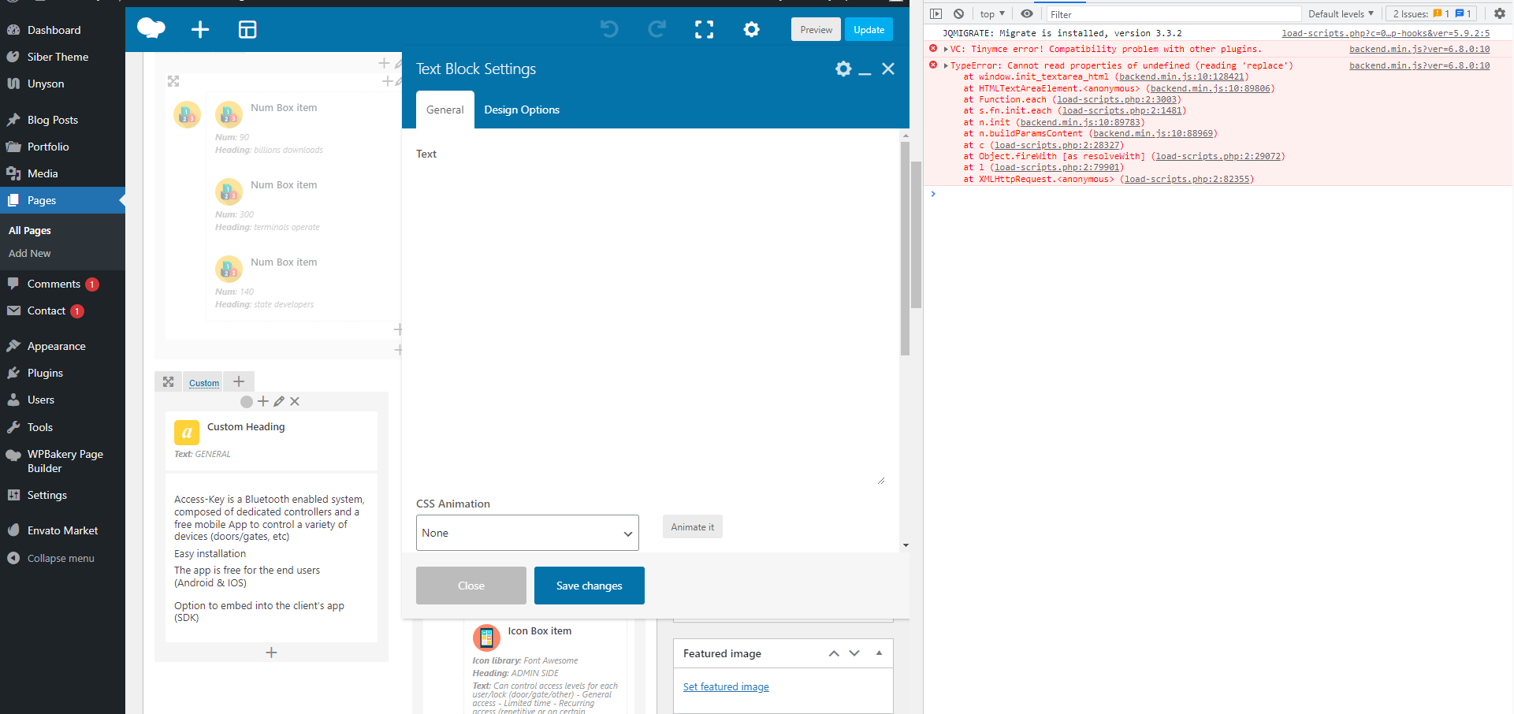The image size is (1514, 714).
Task: Open page settings gear in top bar
Action: [x=751, y=29]
